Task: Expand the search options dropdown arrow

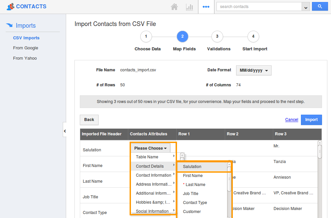Action: [306, 7]
